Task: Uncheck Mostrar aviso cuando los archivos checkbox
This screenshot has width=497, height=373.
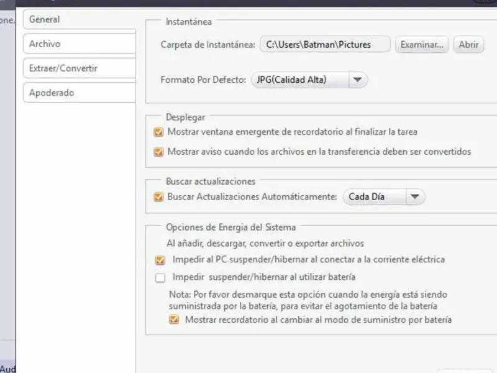Action: point(158,151)
